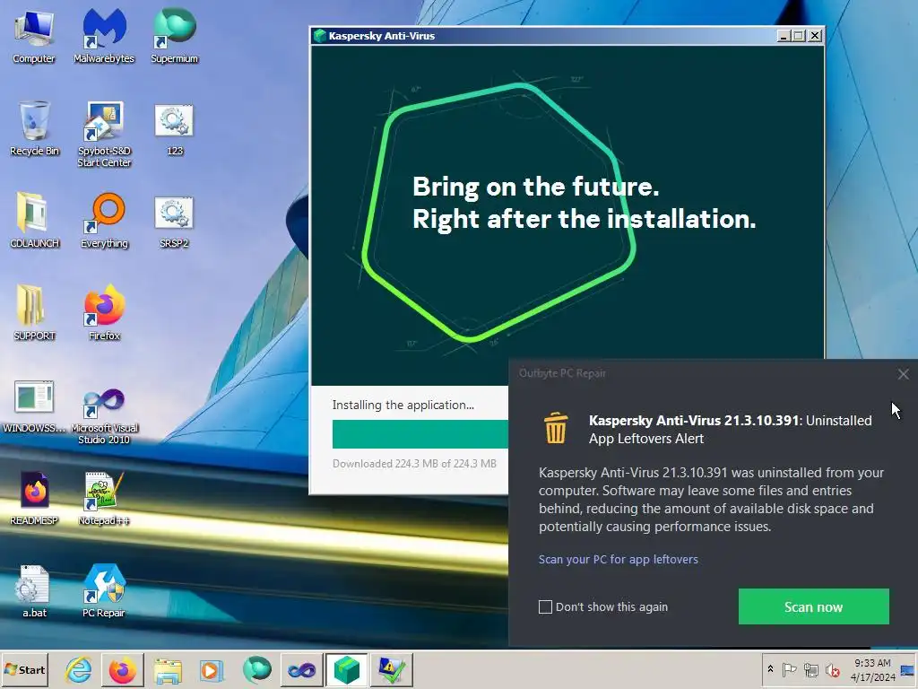Open the CDLAUNCH folder
918x689 pixels.
coord(34,221)
